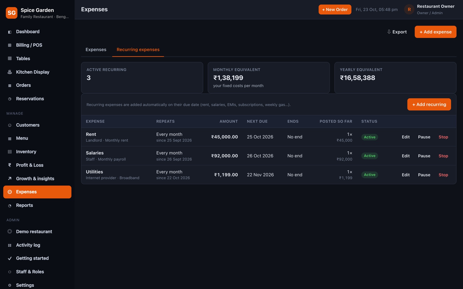Open Demo restaurant circle icon

(x=10, y=231)
